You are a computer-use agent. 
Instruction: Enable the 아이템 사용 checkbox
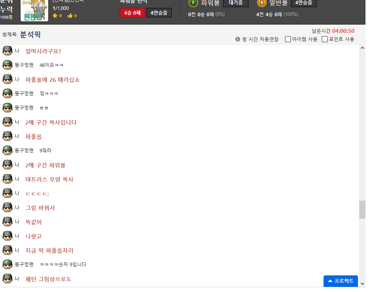(x=288, y=39)
